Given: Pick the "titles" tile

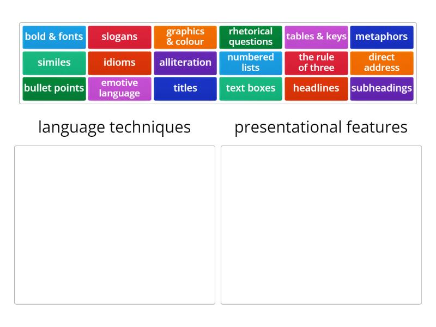Looking at the screenshot, I should [x=185, y=88].
